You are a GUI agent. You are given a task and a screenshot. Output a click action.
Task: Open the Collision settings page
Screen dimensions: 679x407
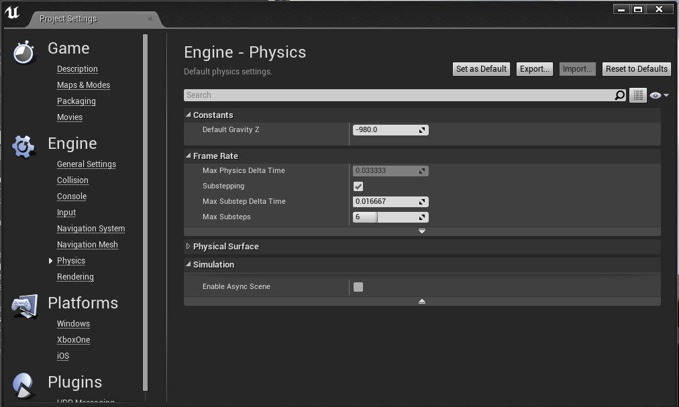click(x=72, y=180)
